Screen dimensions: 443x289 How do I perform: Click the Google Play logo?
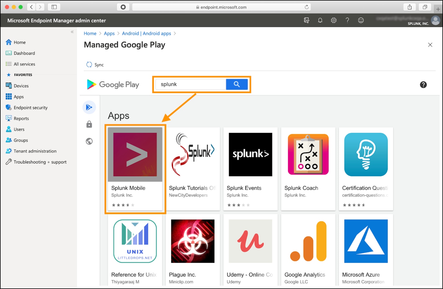click(113, 84)
